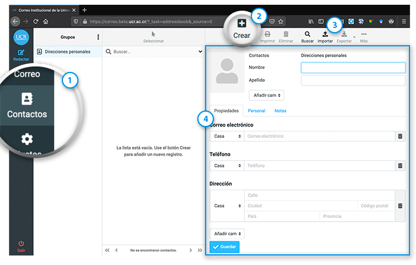Switch to the Notas tab
This screenshot has width=416, height=265.
[x=280, y=111]
